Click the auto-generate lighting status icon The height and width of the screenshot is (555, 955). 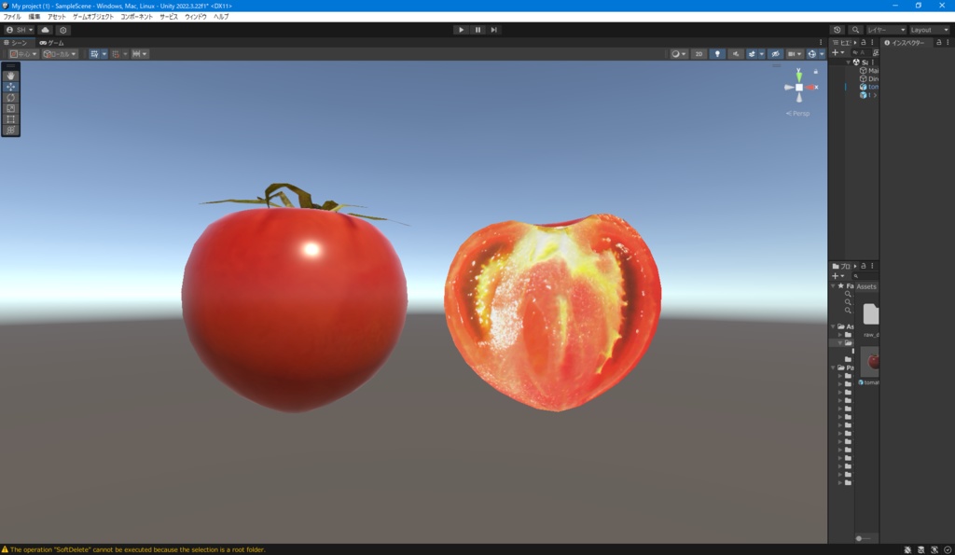coord(934,549)
